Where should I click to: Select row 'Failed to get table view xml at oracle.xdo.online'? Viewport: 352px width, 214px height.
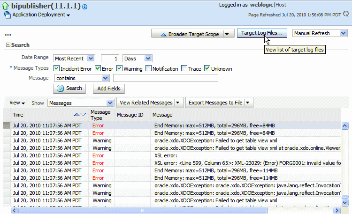point(176,148)
